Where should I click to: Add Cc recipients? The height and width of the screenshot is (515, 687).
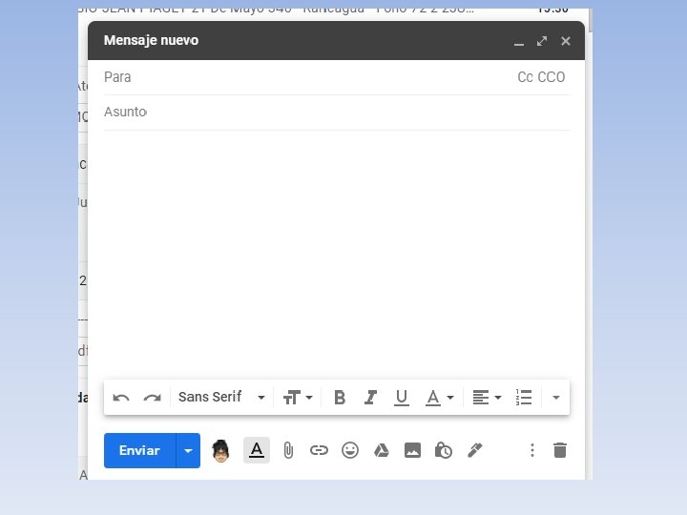[x=525, y=77]
